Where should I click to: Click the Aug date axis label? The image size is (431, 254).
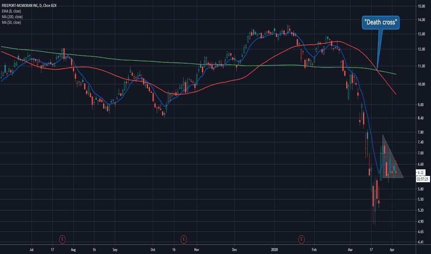click(73, 250)
